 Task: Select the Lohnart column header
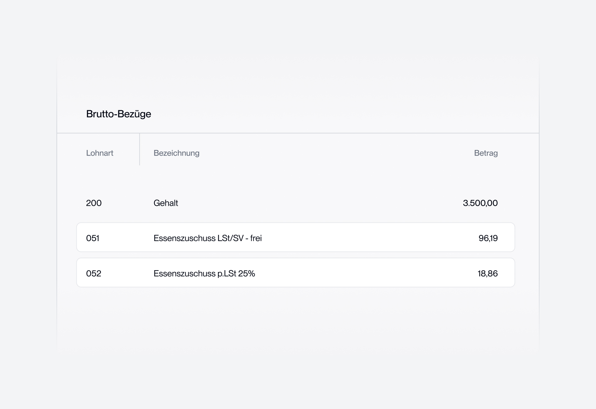pyautogui.click(x=100, y=153)
